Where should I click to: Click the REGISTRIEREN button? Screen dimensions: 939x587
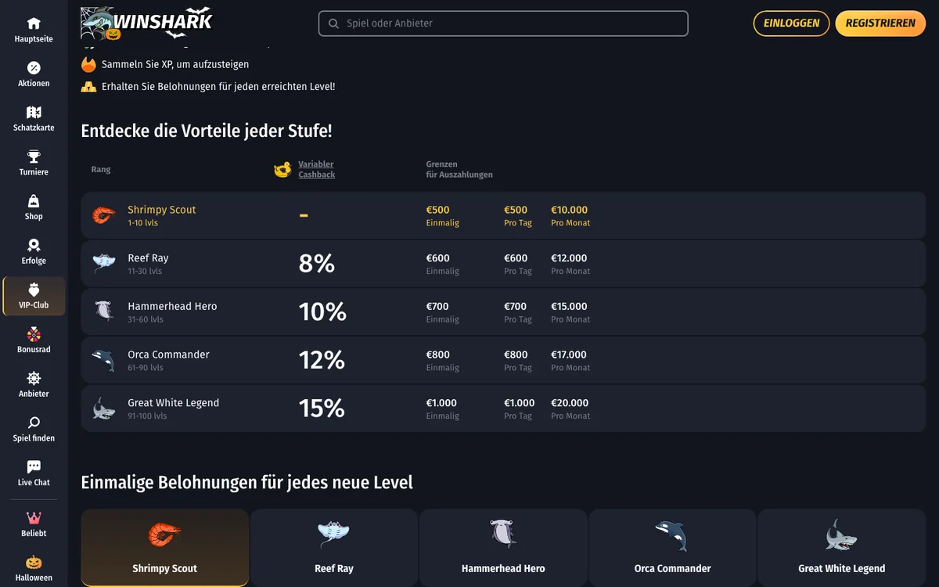click(x=880, y=23)
